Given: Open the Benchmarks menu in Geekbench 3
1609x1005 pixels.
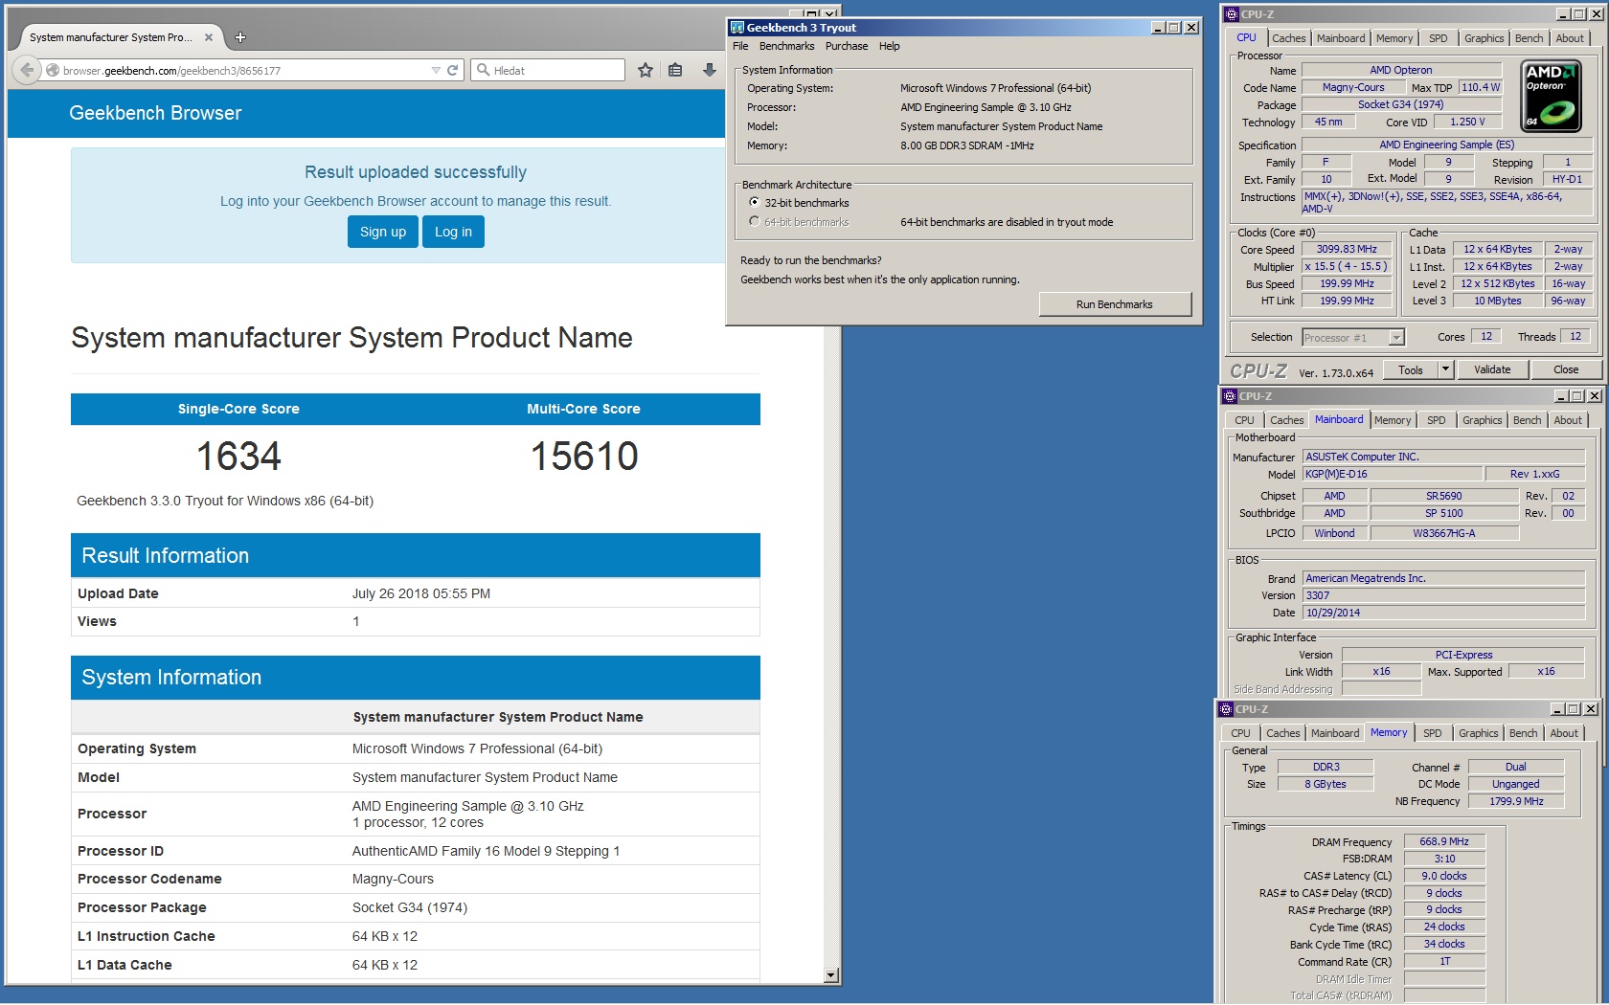Looking at the screenshot, I should pos(786,46).
